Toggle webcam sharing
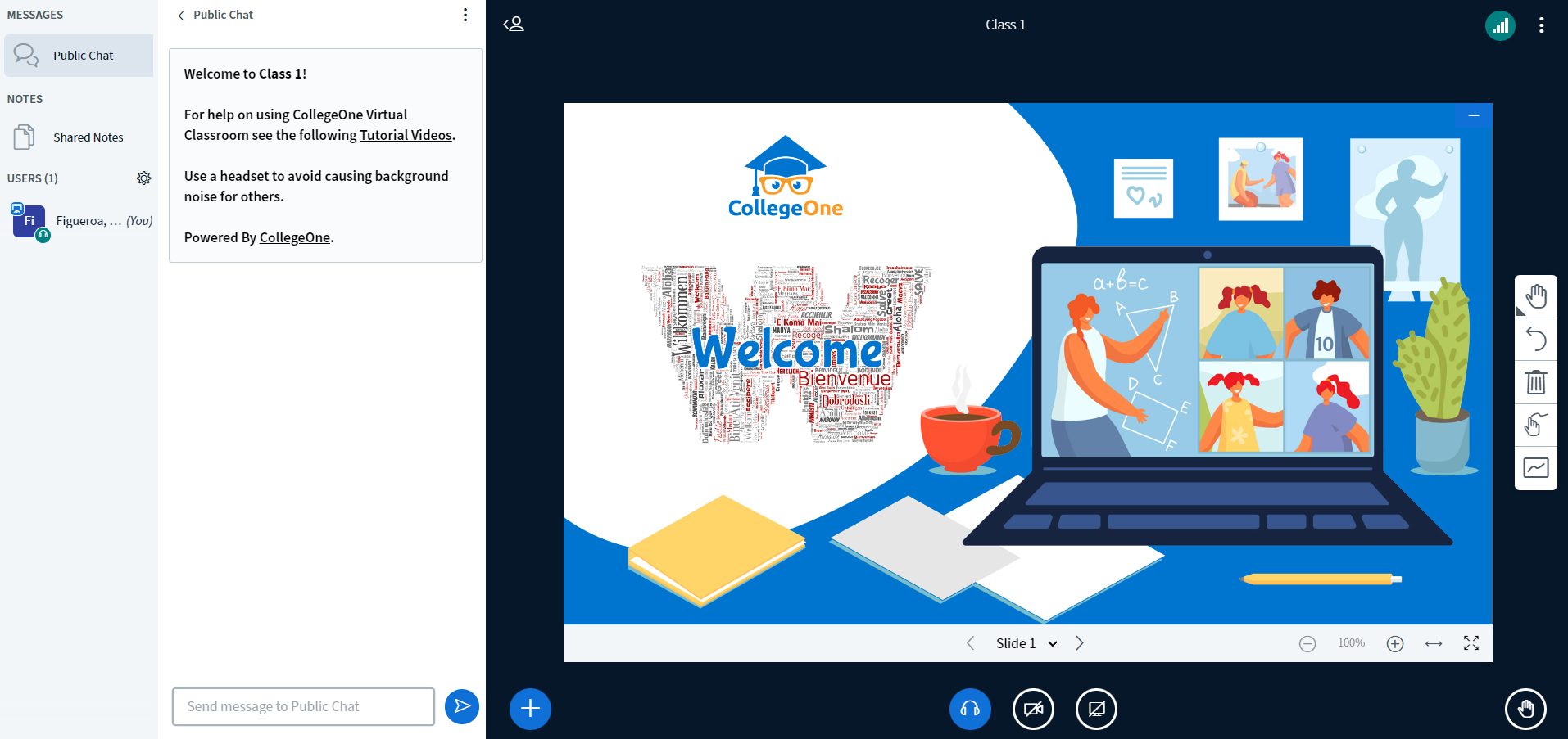Image resolution: width=1568 pixels, height=739 pixels. (x=1033, y=709)
